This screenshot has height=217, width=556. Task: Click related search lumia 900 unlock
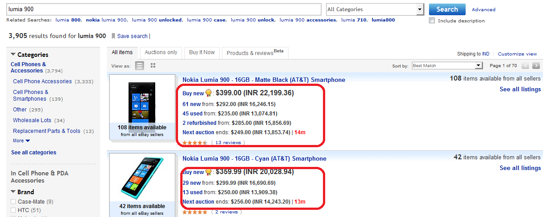[x=253, y=20]
